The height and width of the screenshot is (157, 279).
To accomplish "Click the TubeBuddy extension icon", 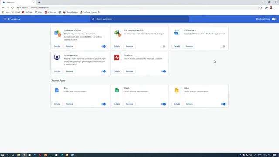I will [x=117, y=57].
